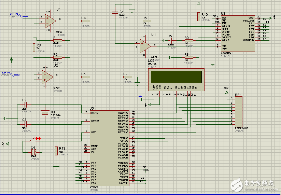Select the U2 op-amp triangle symbol
The height and width of the screenshot is (195, 281).
[x=47, y=77]
